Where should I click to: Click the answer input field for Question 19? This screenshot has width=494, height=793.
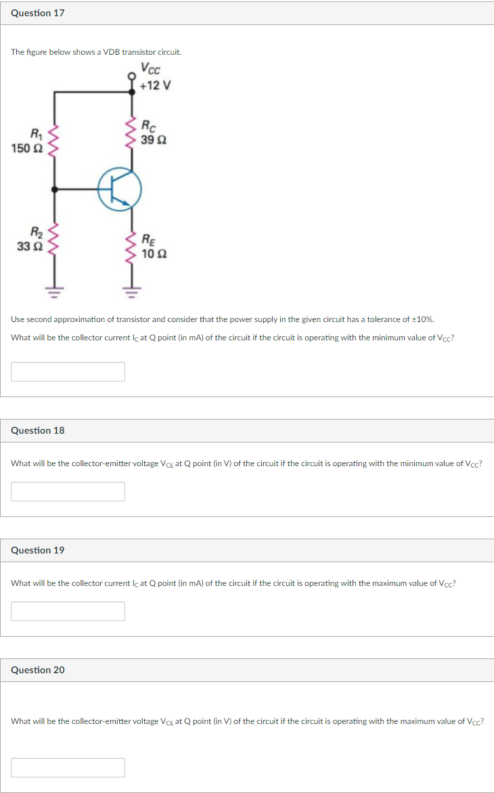click(68, 611)
